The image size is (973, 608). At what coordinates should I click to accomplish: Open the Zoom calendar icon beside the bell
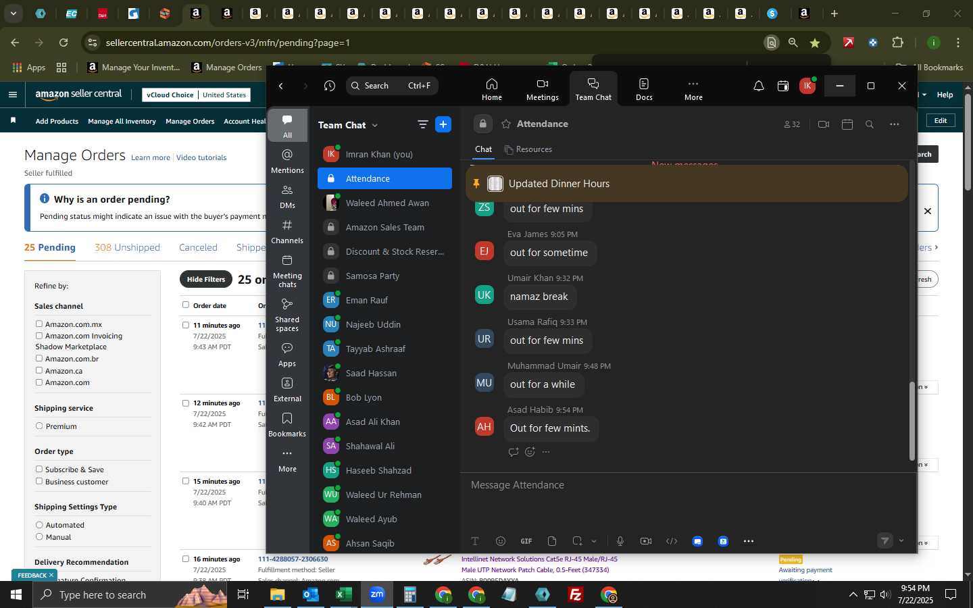click(783, 86)
